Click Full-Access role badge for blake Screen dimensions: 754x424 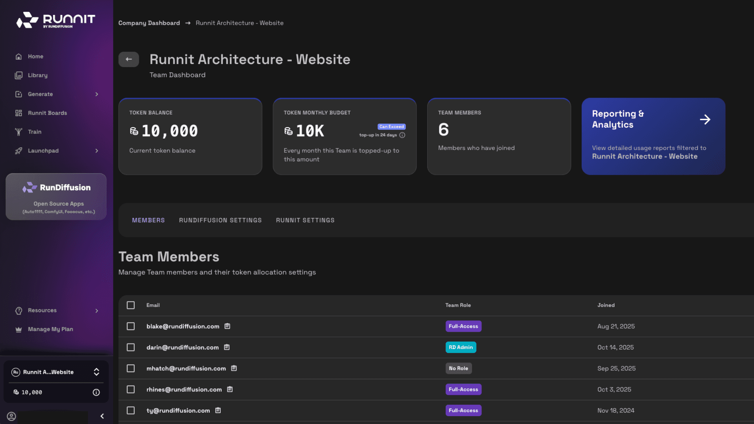(x=463, y=326)
